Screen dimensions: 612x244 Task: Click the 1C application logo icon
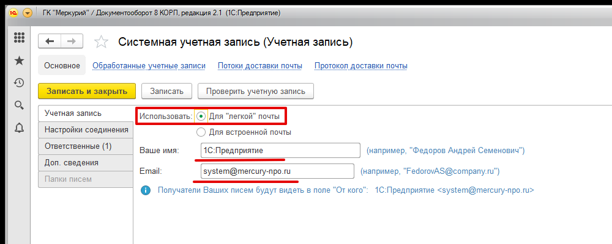point(12,12)
